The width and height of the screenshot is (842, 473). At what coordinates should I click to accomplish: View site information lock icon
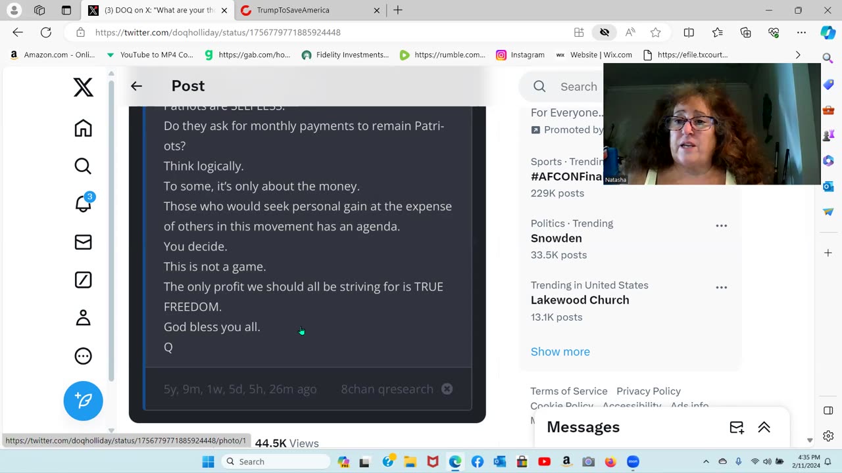[80, 32]
